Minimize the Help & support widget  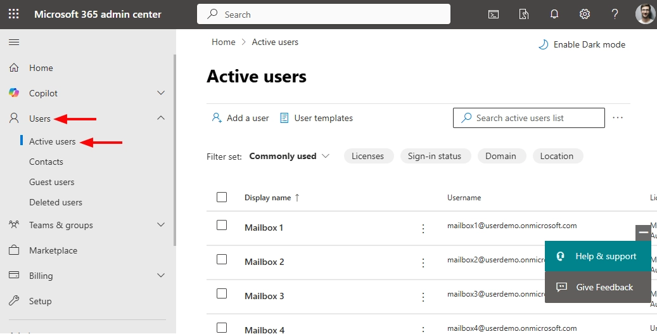coord(643,233)
